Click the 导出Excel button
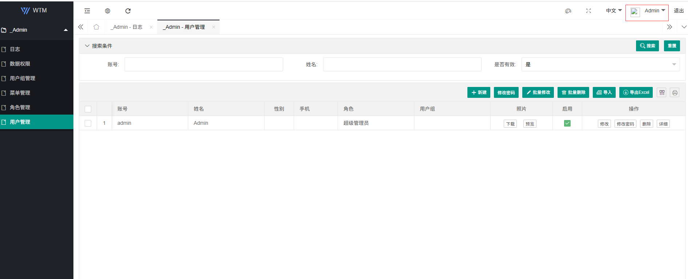 [x=636, y=92]
